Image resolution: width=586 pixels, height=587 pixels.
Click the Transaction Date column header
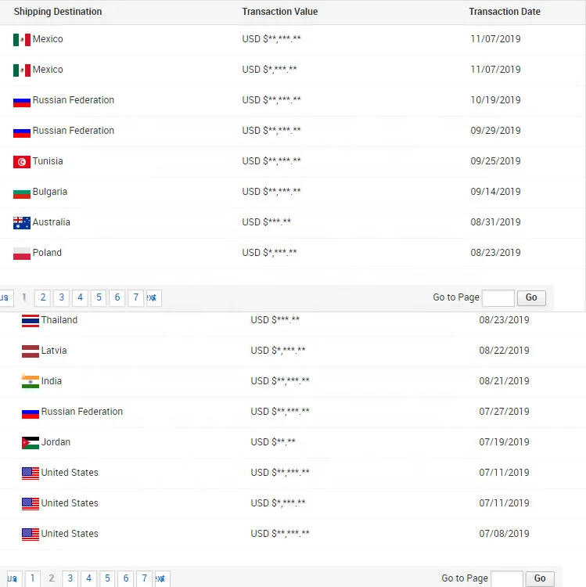(x=505, y=12)
